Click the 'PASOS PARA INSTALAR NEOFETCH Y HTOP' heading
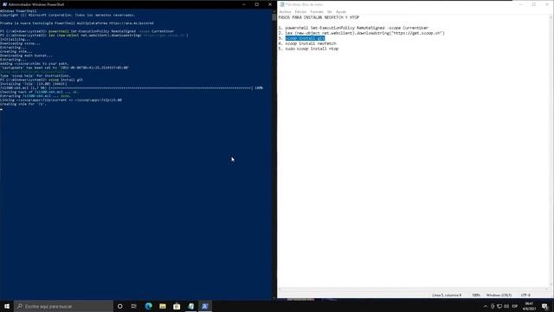This screenshot has width=554, height=312. pyautogui.click(x=319, y=17)
